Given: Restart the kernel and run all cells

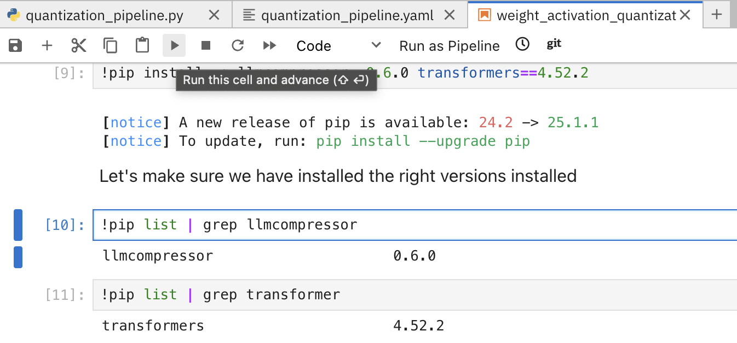Looking at the screenshot, I should [269, 45].
